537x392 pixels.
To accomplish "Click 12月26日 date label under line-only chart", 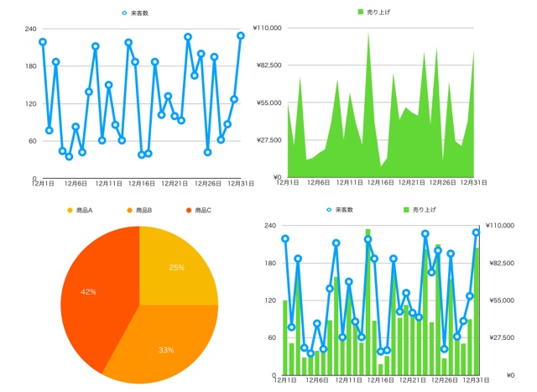I will coord(208,184).
